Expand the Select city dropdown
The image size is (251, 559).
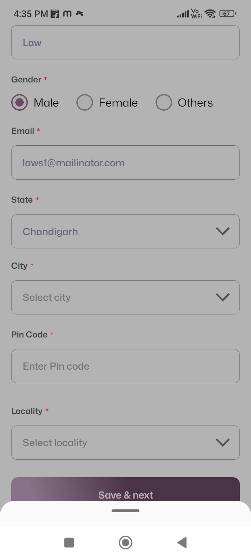point(125,297)
